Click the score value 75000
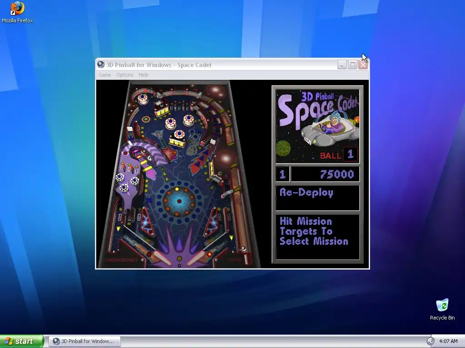This screenshot has width=465, height=348. (337, 174)
